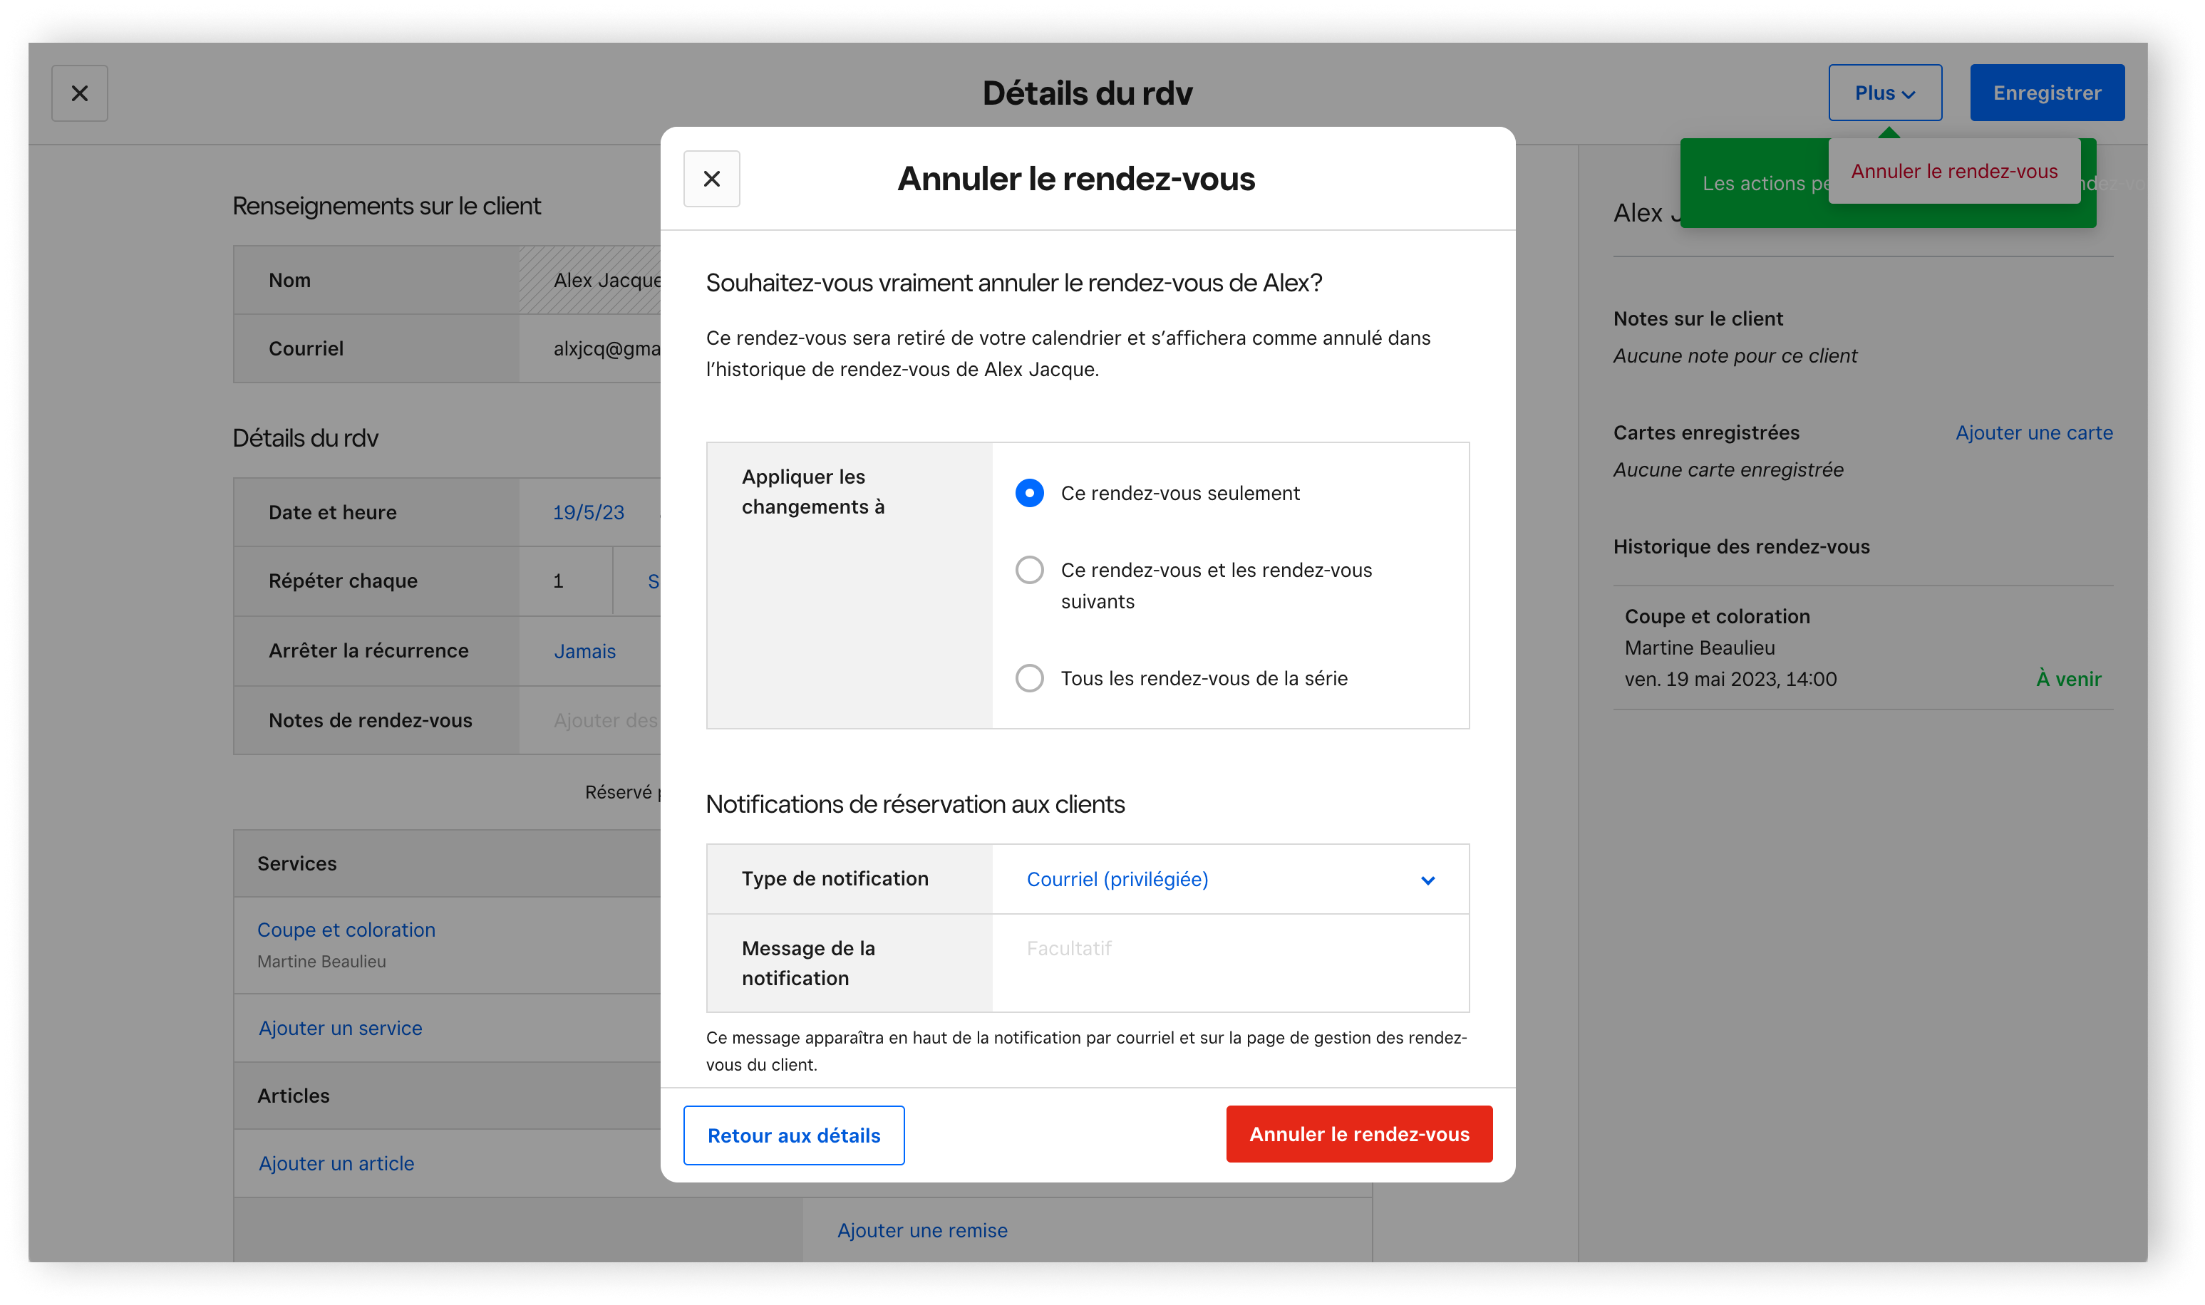2205x1305 pixels.
Task: Click the Alex Jacque name field
Action: coord(590,281)
